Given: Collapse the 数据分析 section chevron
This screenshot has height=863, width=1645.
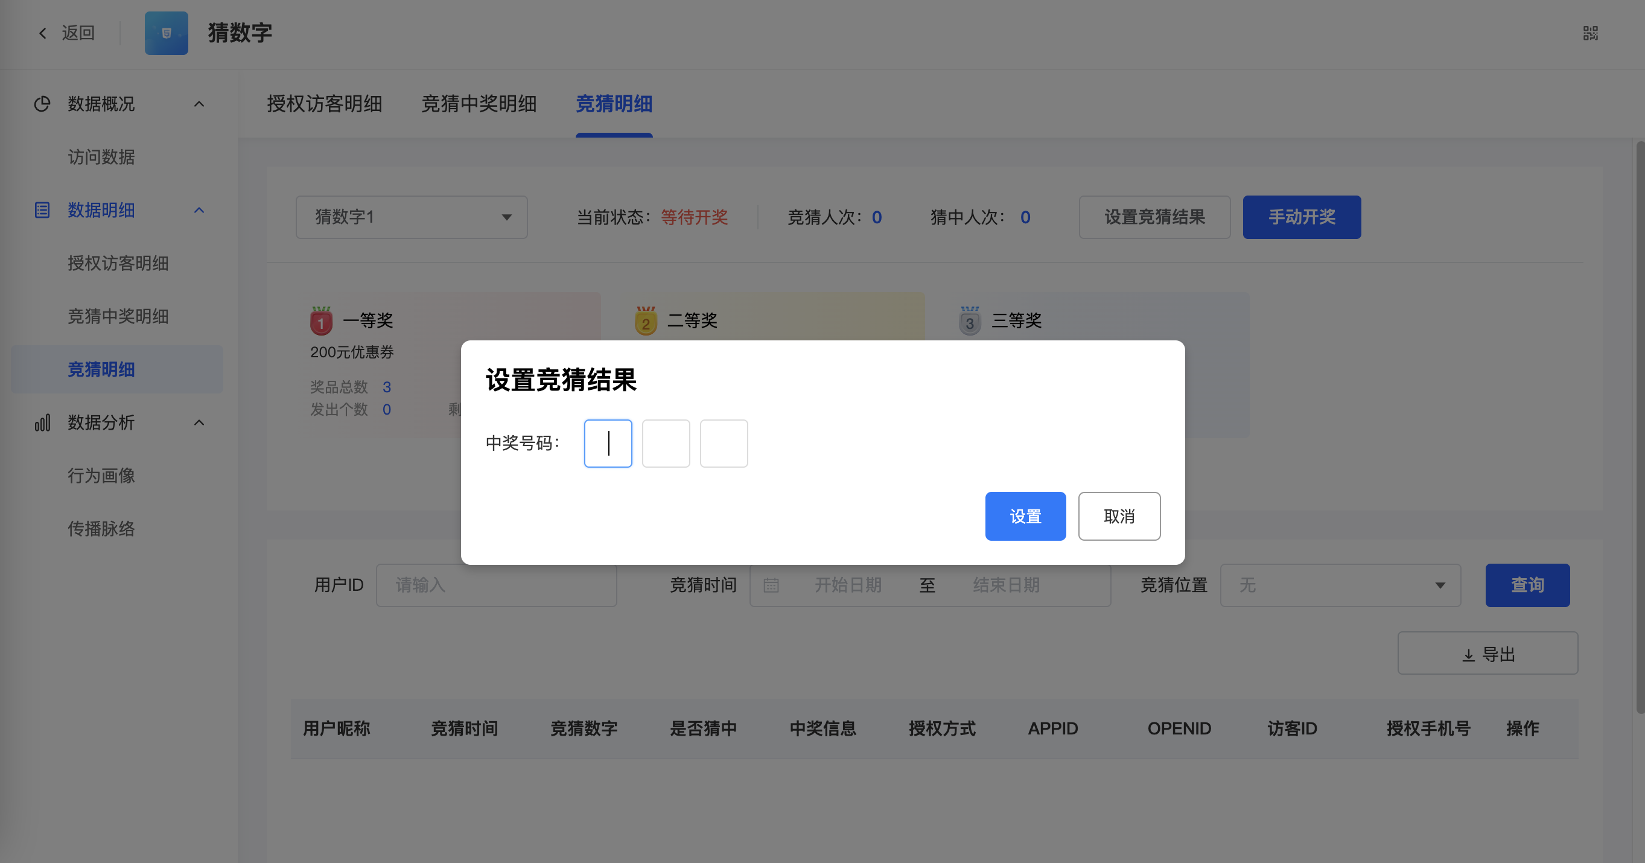Looking at the screenshot, I should (x=199, y=423).
